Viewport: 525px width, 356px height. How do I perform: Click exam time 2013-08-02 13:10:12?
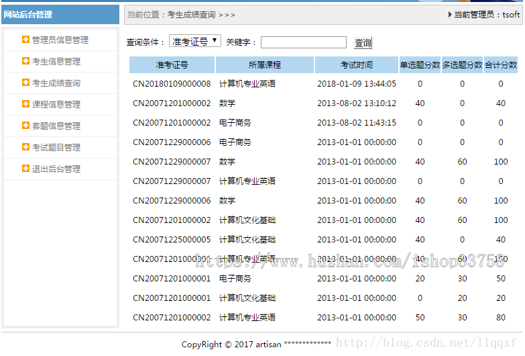point(357,103)
